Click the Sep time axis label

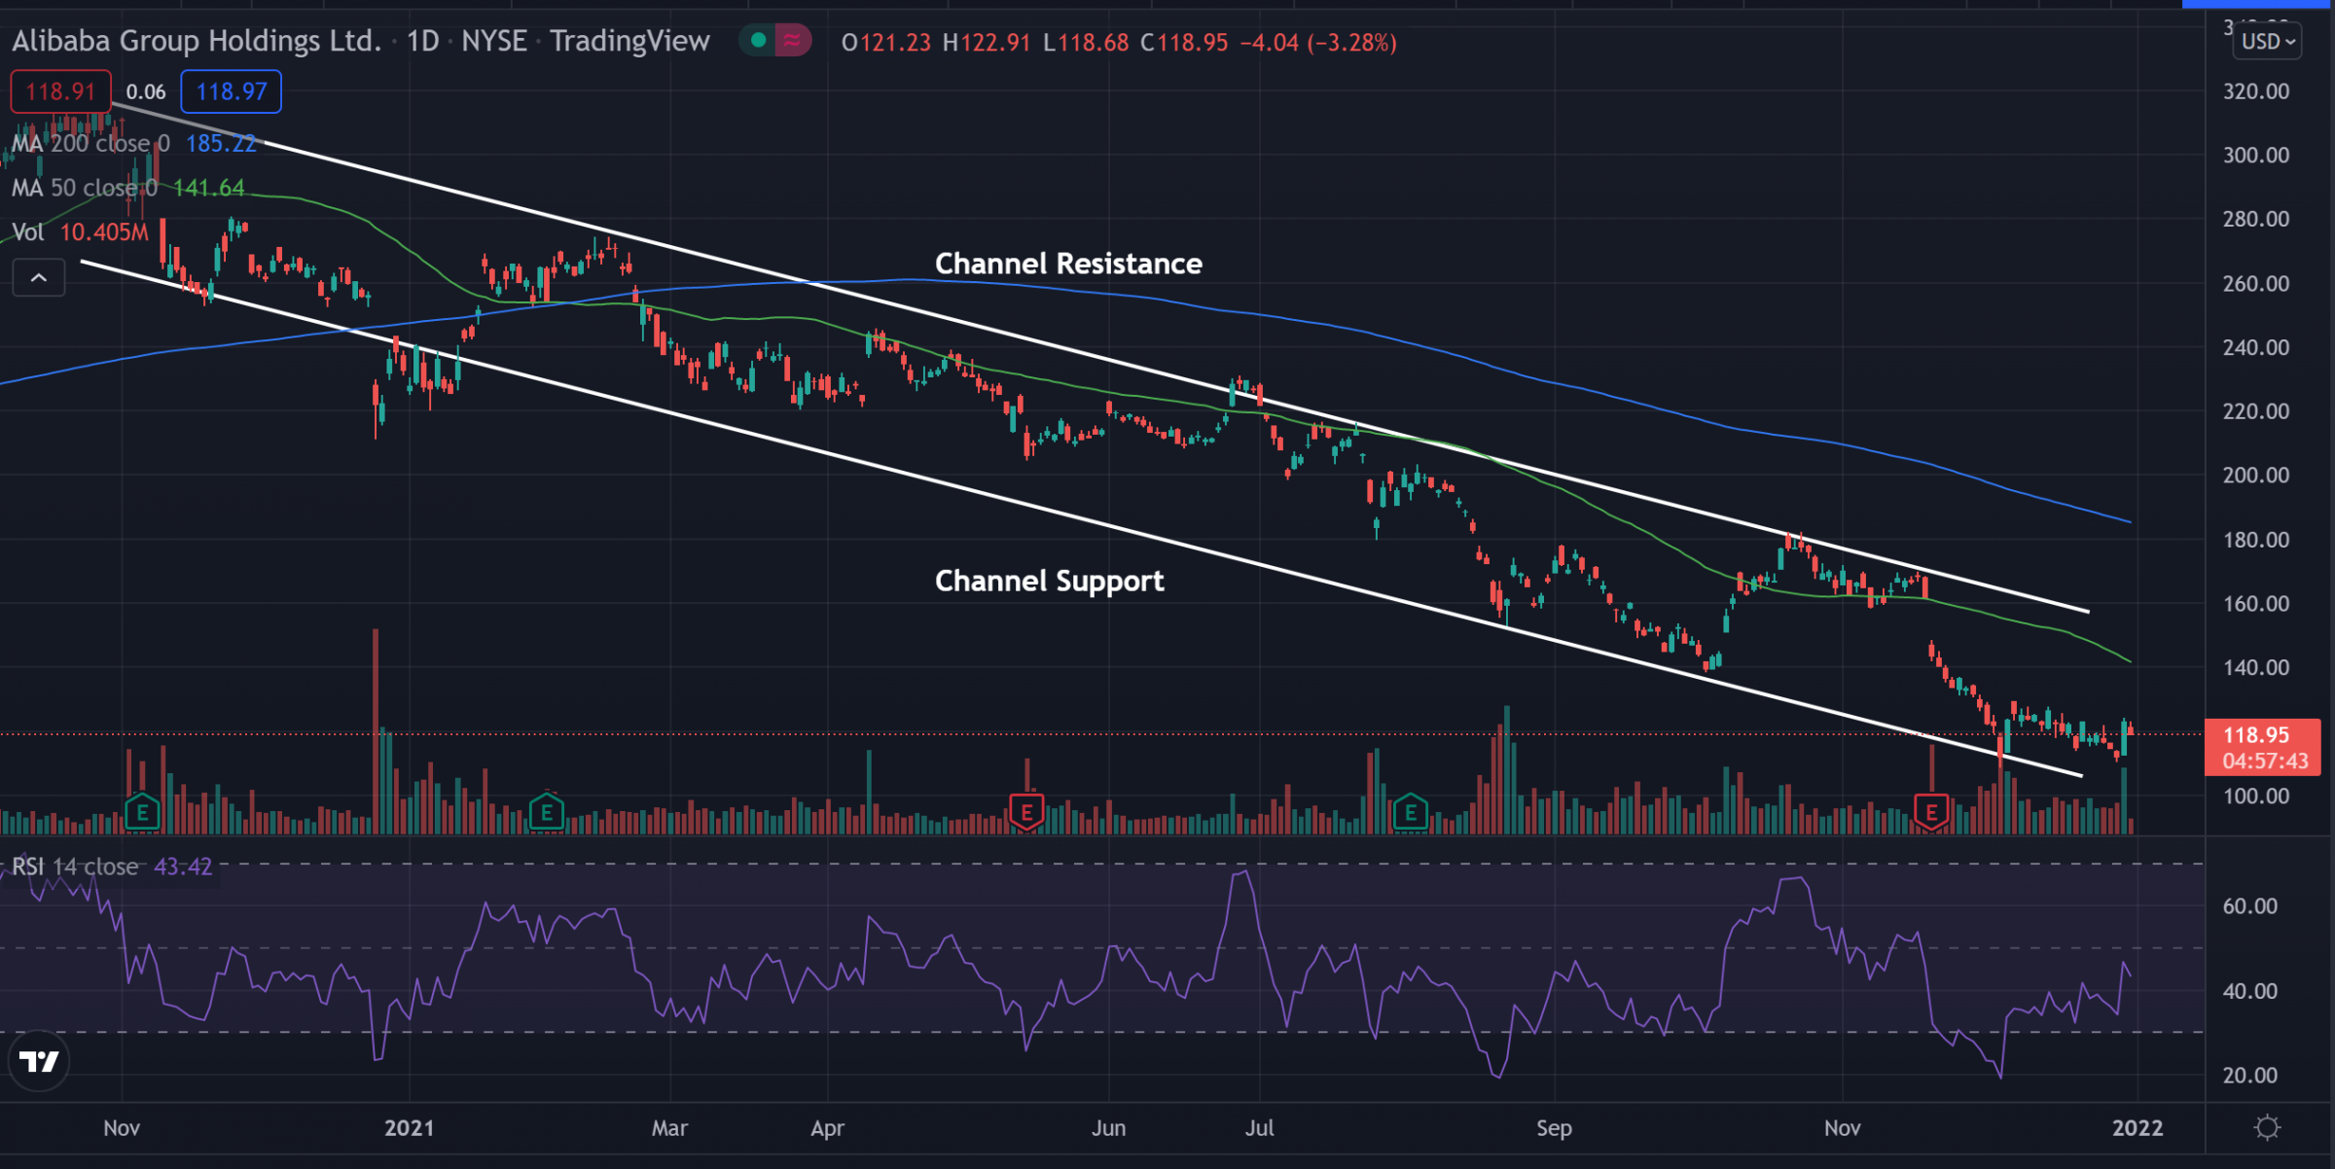(1554, 1128)
